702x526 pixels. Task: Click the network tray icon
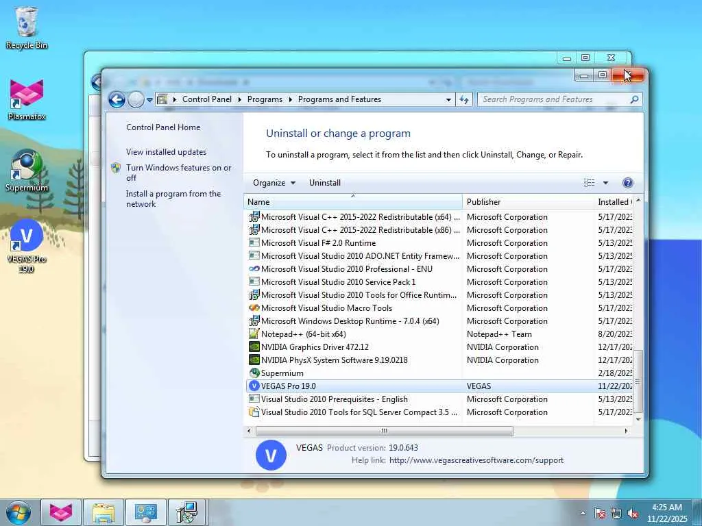point(616,514)
